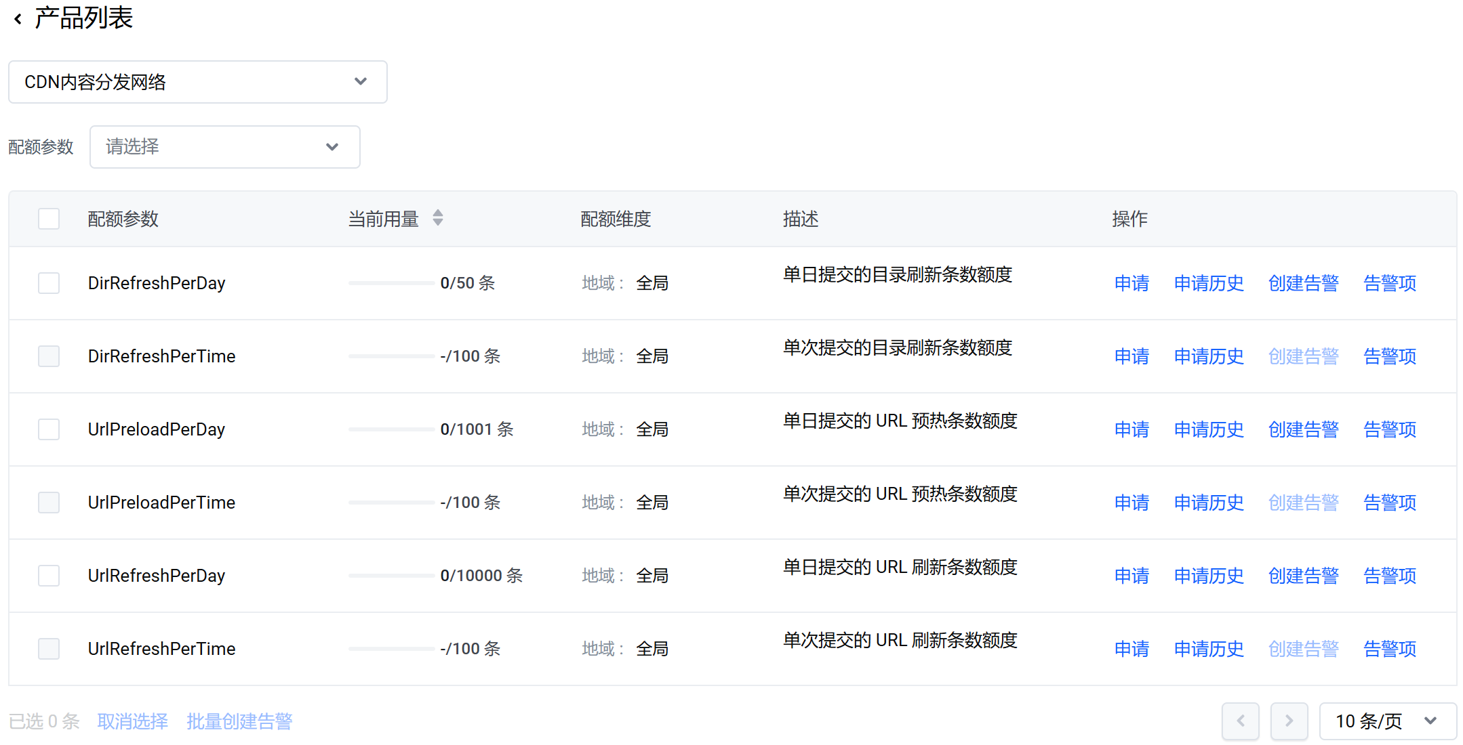The width and height of the screenshot is (1463, 745).
Task: Click 申请 for DirRefreshPerDay
Action: [1131, 283]
